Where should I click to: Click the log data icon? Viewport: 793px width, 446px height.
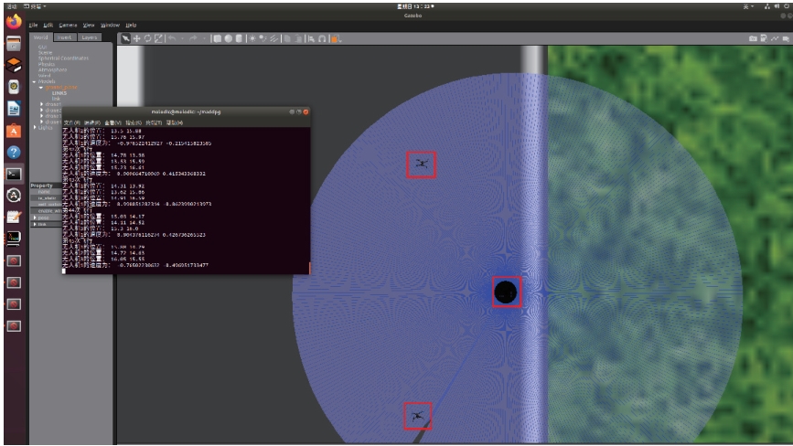point(764,38)
